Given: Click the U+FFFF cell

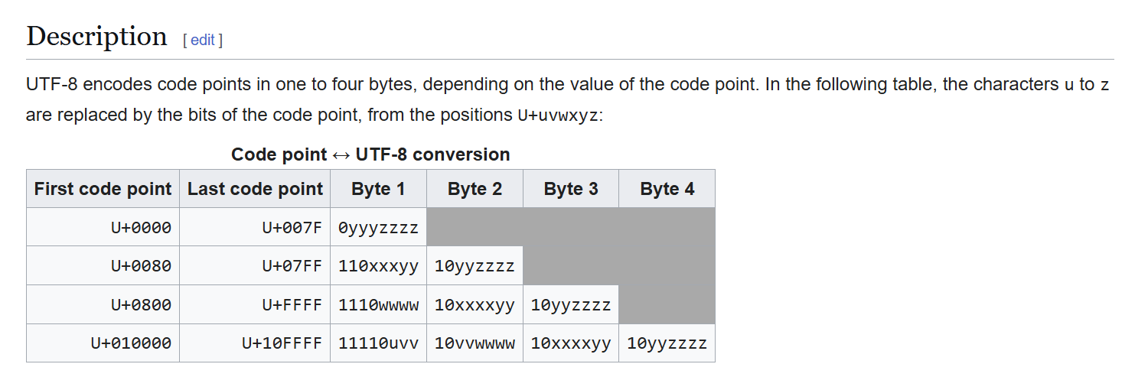Looking at the screenshot, I should point(292,305).
